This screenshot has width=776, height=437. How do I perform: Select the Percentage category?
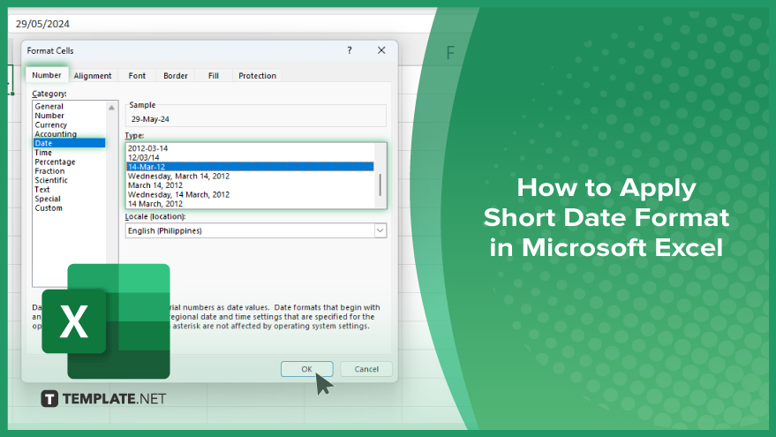click(55, 162)
